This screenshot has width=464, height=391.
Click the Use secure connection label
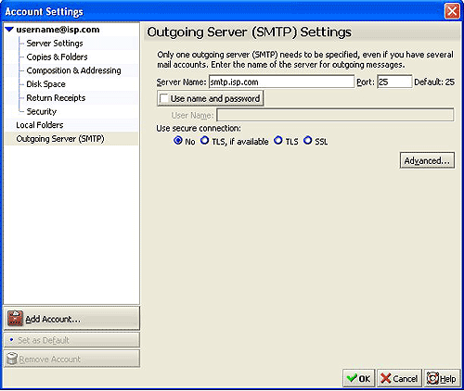pyautogui.click(x=199, y=128)
